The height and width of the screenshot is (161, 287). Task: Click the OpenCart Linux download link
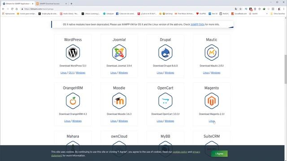(x=160, y=121)
